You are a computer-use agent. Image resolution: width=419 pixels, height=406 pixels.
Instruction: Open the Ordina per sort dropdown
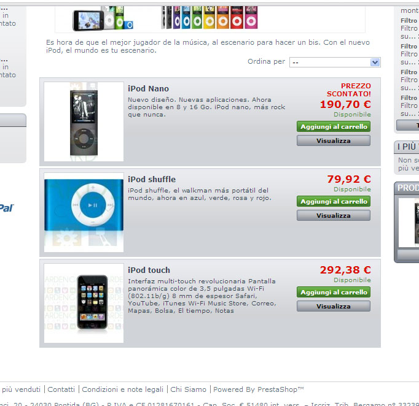tap(335, 63)
